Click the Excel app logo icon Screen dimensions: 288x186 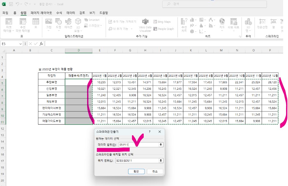coord(4,4)
